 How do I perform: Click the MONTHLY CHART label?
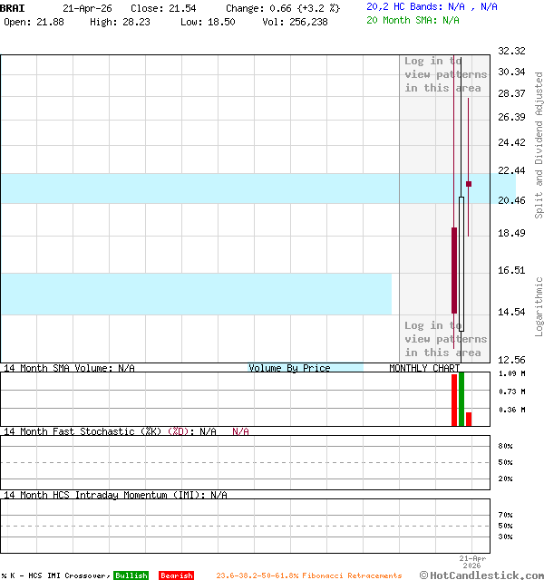[424, 368]
